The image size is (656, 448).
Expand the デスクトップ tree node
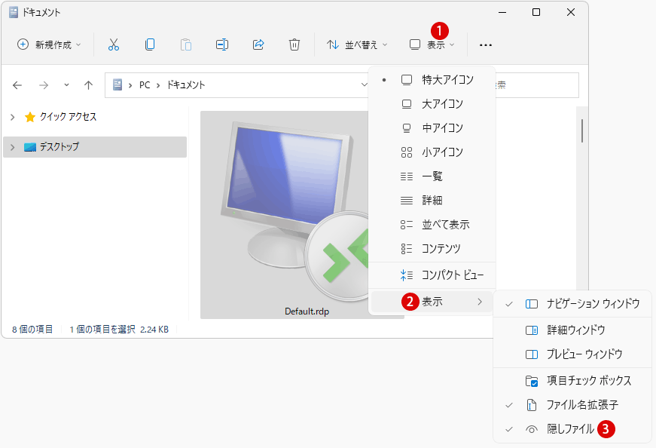click(13, 147)
